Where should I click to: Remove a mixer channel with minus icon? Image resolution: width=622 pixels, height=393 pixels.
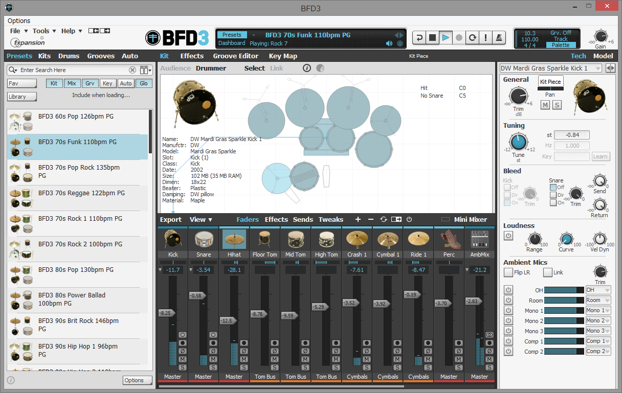pyautogui.click(x=371, y=219)
